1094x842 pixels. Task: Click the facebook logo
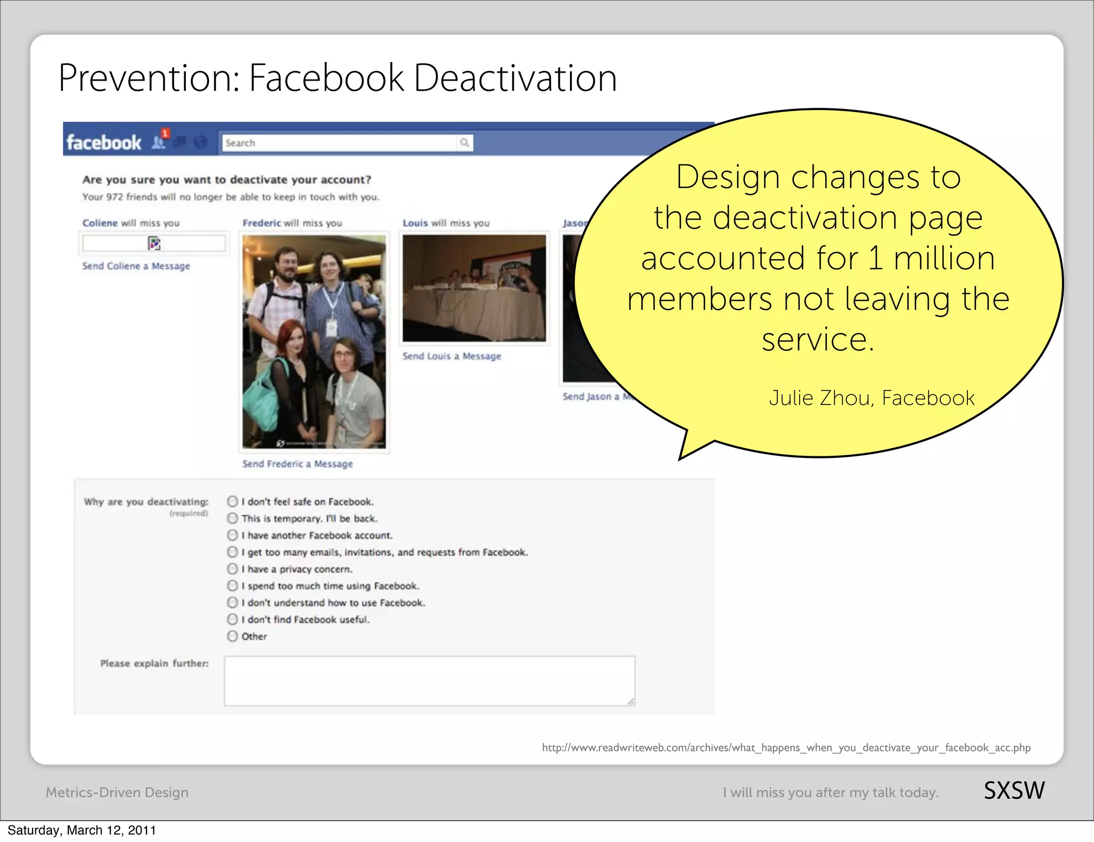[104, 143]
